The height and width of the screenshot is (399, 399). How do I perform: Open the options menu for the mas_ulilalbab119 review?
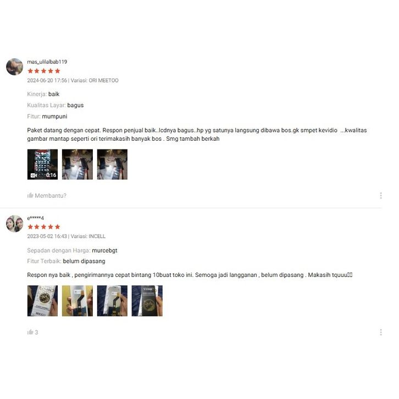(x=381, y=196)
